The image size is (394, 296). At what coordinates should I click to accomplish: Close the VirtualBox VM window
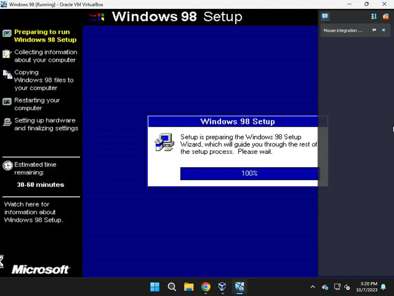[x=384, y=4]
